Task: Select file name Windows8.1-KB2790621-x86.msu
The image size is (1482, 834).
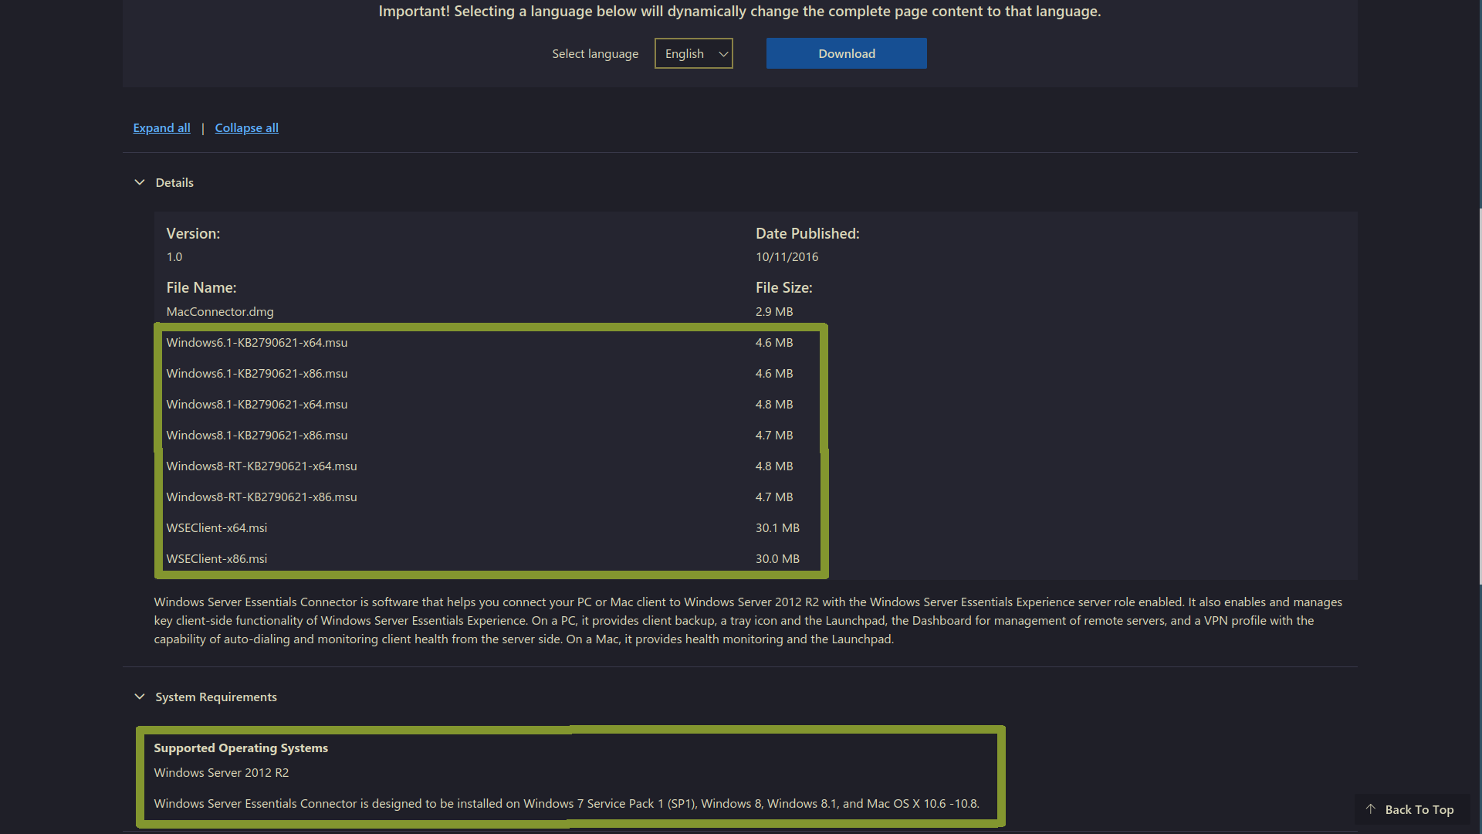Action: (x=257, y=435)
